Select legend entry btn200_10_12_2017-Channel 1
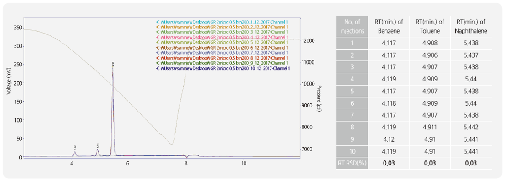505x183 pixels. pyautogui.click(x=223, y=68)
